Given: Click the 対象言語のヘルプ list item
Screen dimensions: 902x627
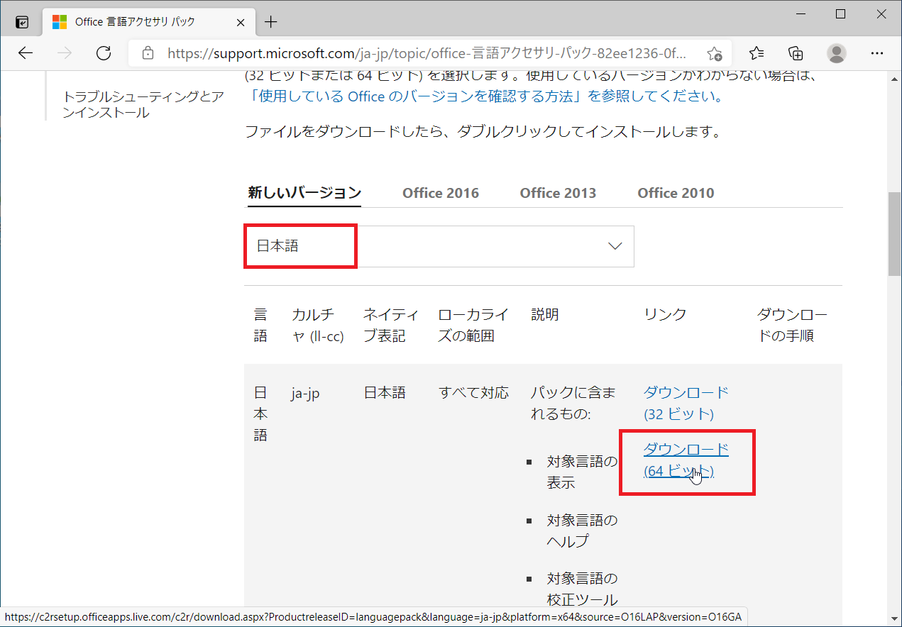Looking at the screenshot, I should point(582,531).
